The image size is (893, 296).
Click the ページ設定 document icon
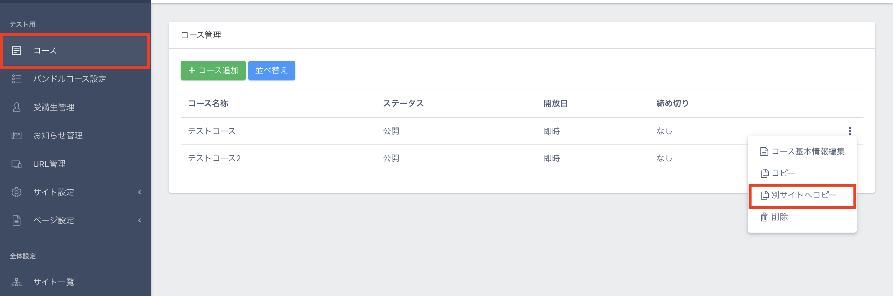pos(16,220)
